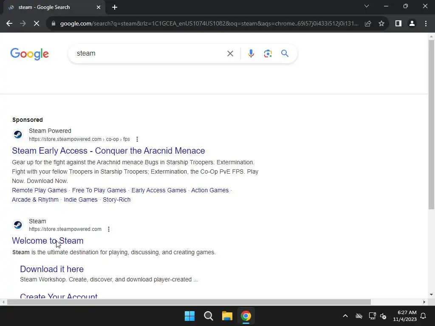
Task: Open the taskbar clock and date
Action: tap(405, 316)
